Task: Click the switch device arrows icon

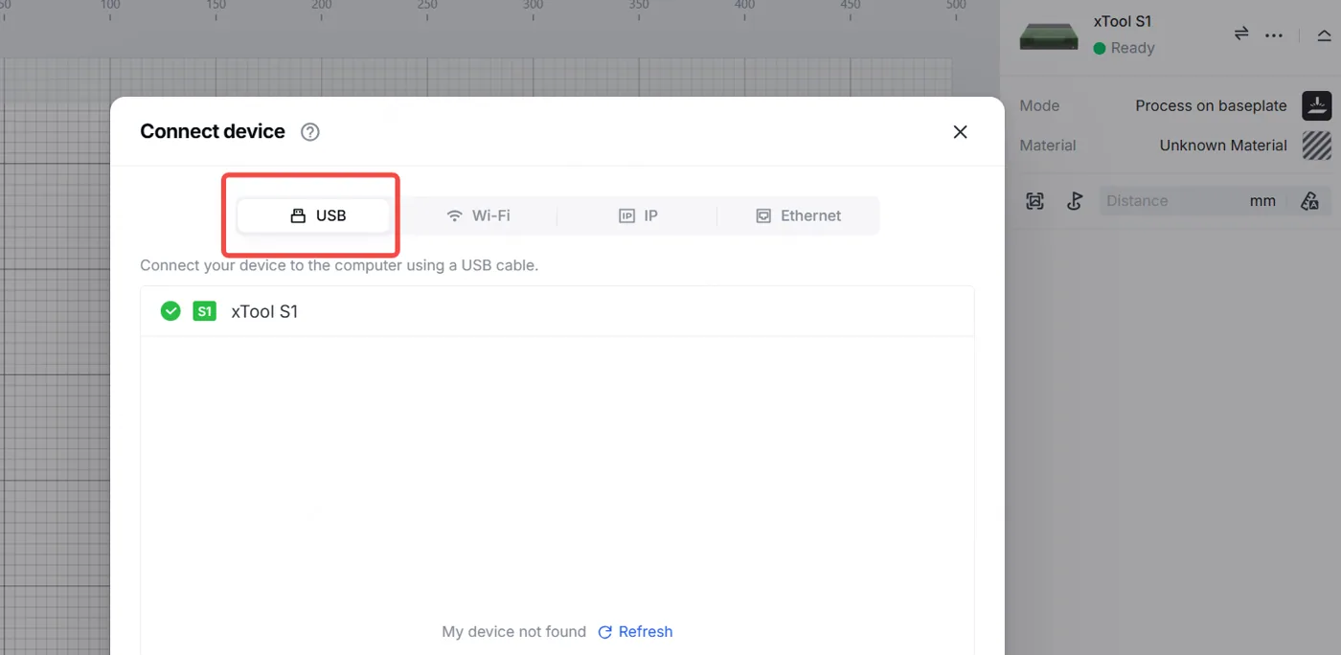Action: (1241, 34)
